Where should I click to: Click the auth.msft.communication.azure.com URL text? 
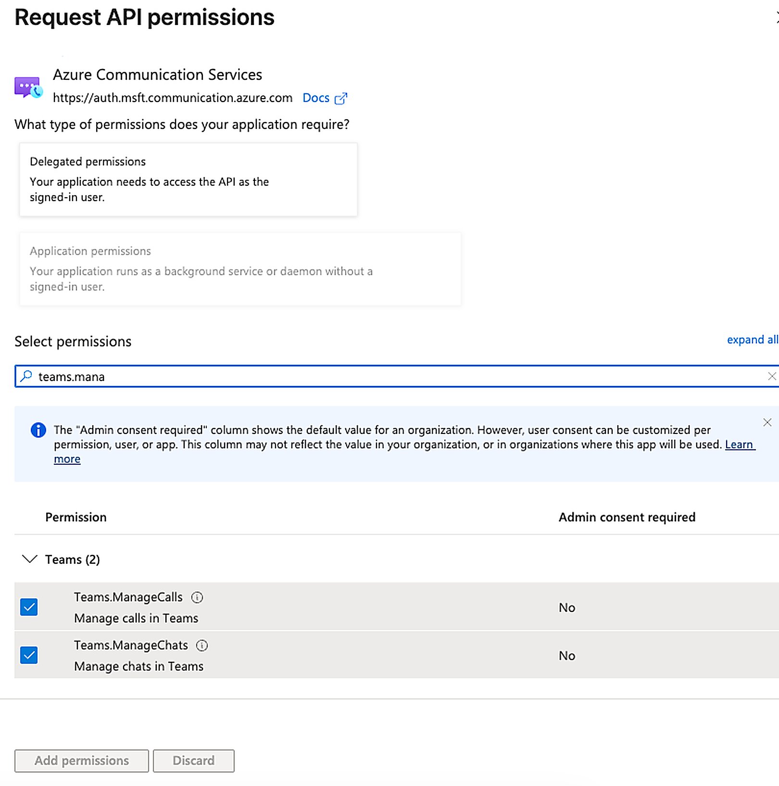click(173, 98)
